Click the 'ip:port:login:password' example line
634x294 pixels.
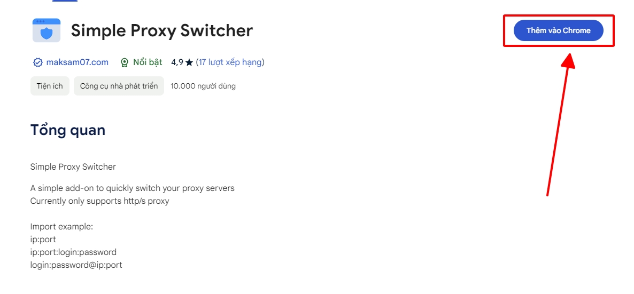73,252
